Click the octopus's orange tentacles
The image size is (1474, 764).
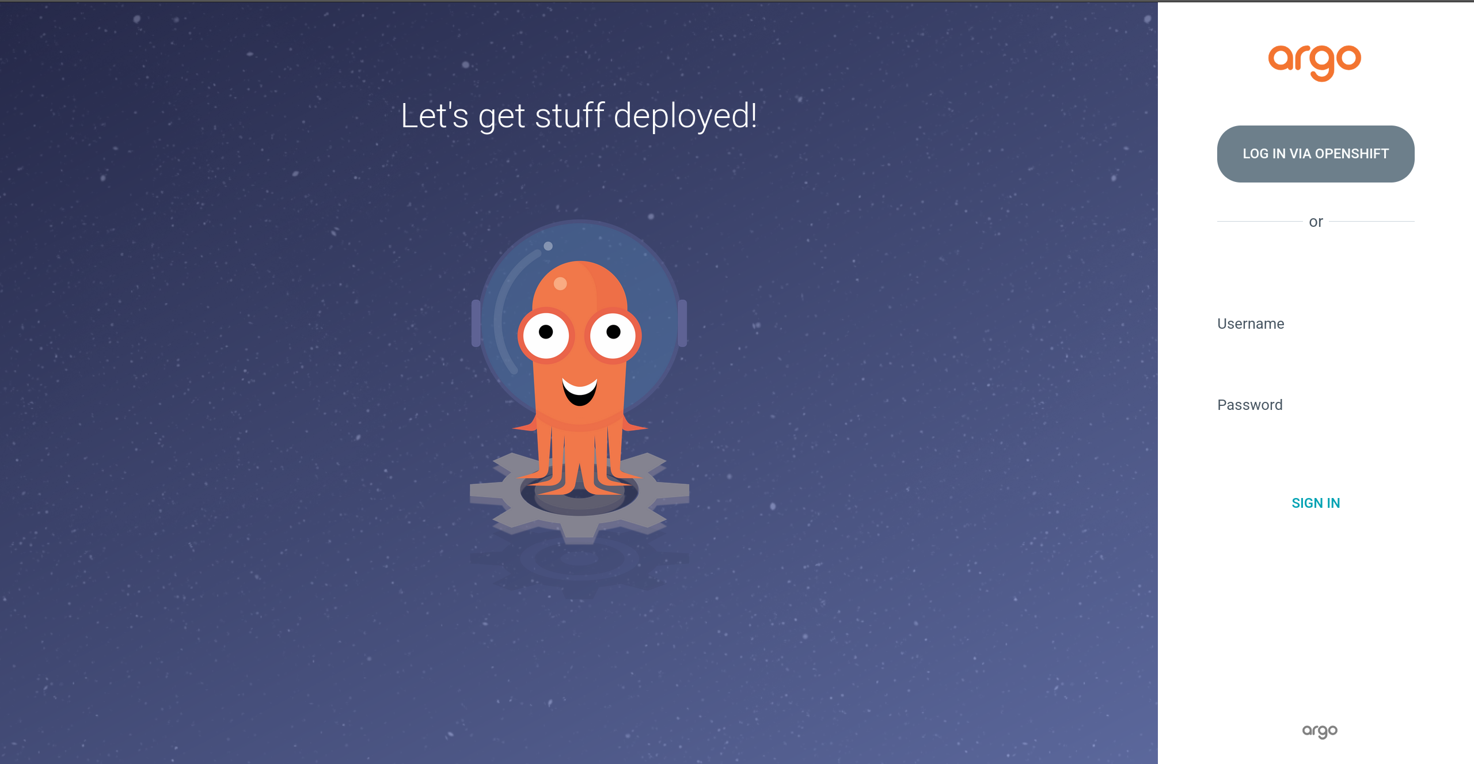click(x=576, y=455)
